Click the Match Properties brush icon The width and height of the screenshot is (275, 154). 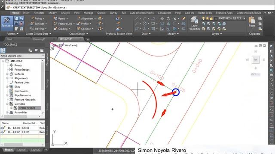click(183, 18)
